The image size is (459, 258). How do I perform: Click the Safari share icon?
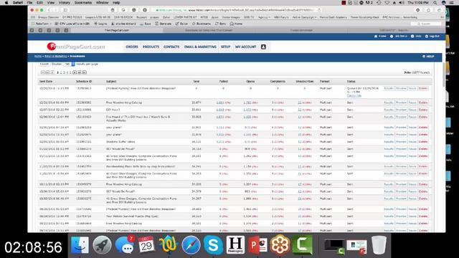point(428,10)
